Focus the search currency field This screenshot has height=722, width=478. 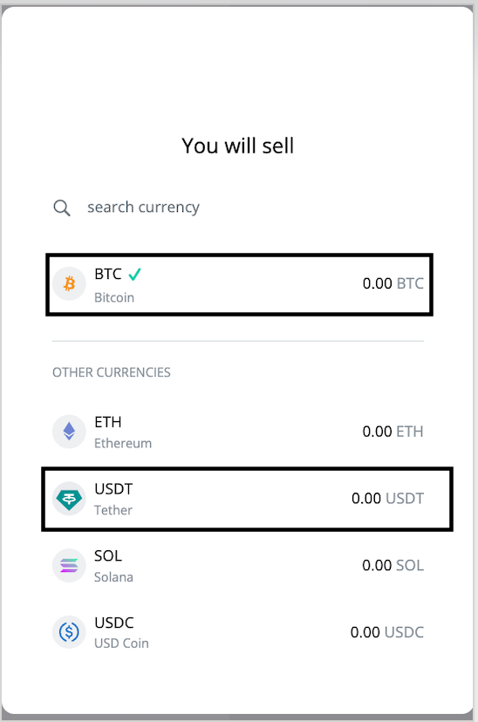coord(237,208)
